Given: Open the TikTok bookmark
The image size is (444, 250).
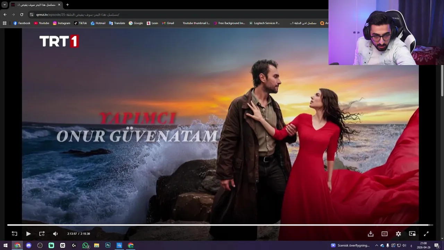Looking at the screenshot, I should (x=80, y=23).
